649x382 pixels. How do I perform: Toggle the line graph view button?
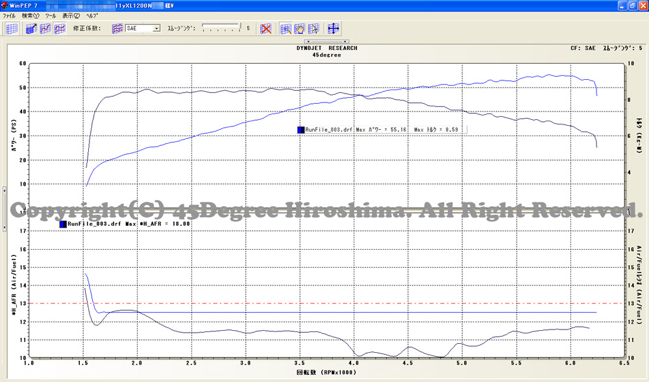pos(46,29)
